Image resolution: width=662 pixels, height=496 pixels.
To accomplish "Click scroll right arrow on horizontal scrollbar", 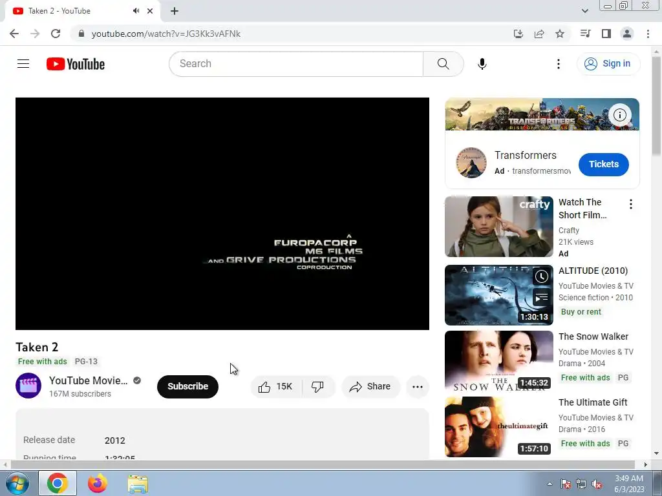I will point(645,465).
